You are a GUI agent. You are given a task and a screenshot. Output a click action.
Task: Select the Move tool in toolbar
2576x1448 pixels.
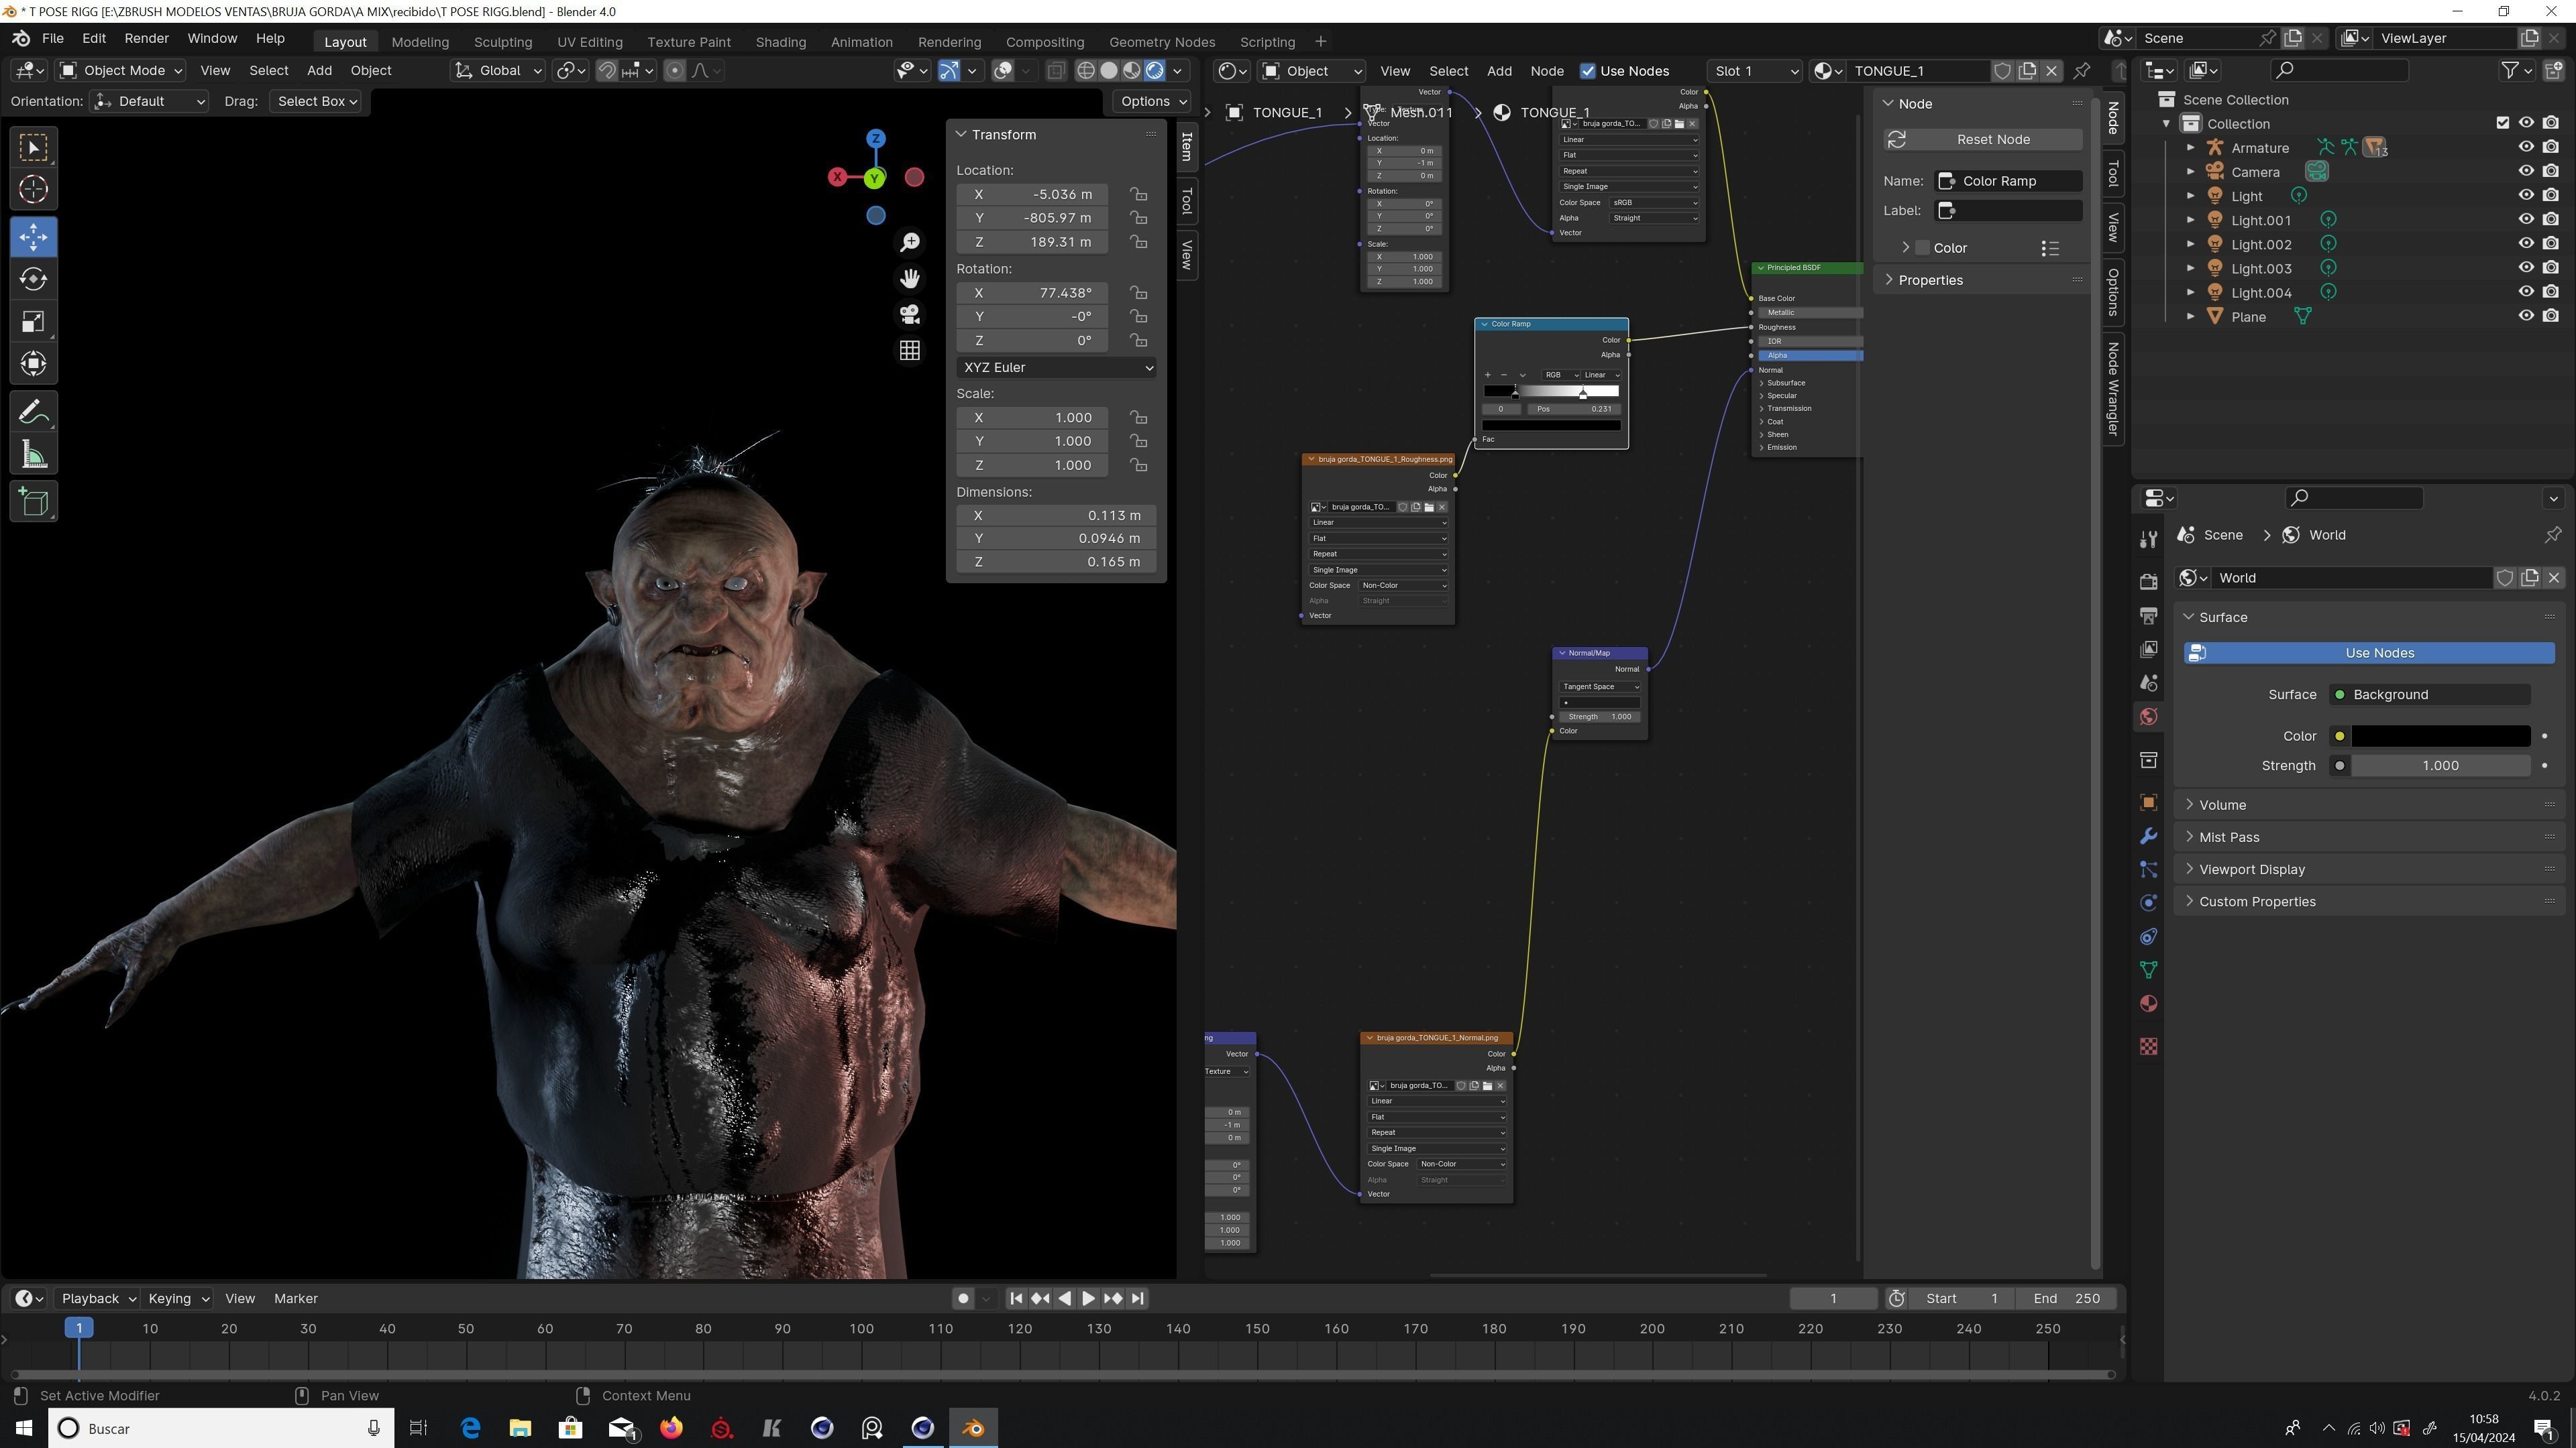pyautogui.click(x=33, y=237)
